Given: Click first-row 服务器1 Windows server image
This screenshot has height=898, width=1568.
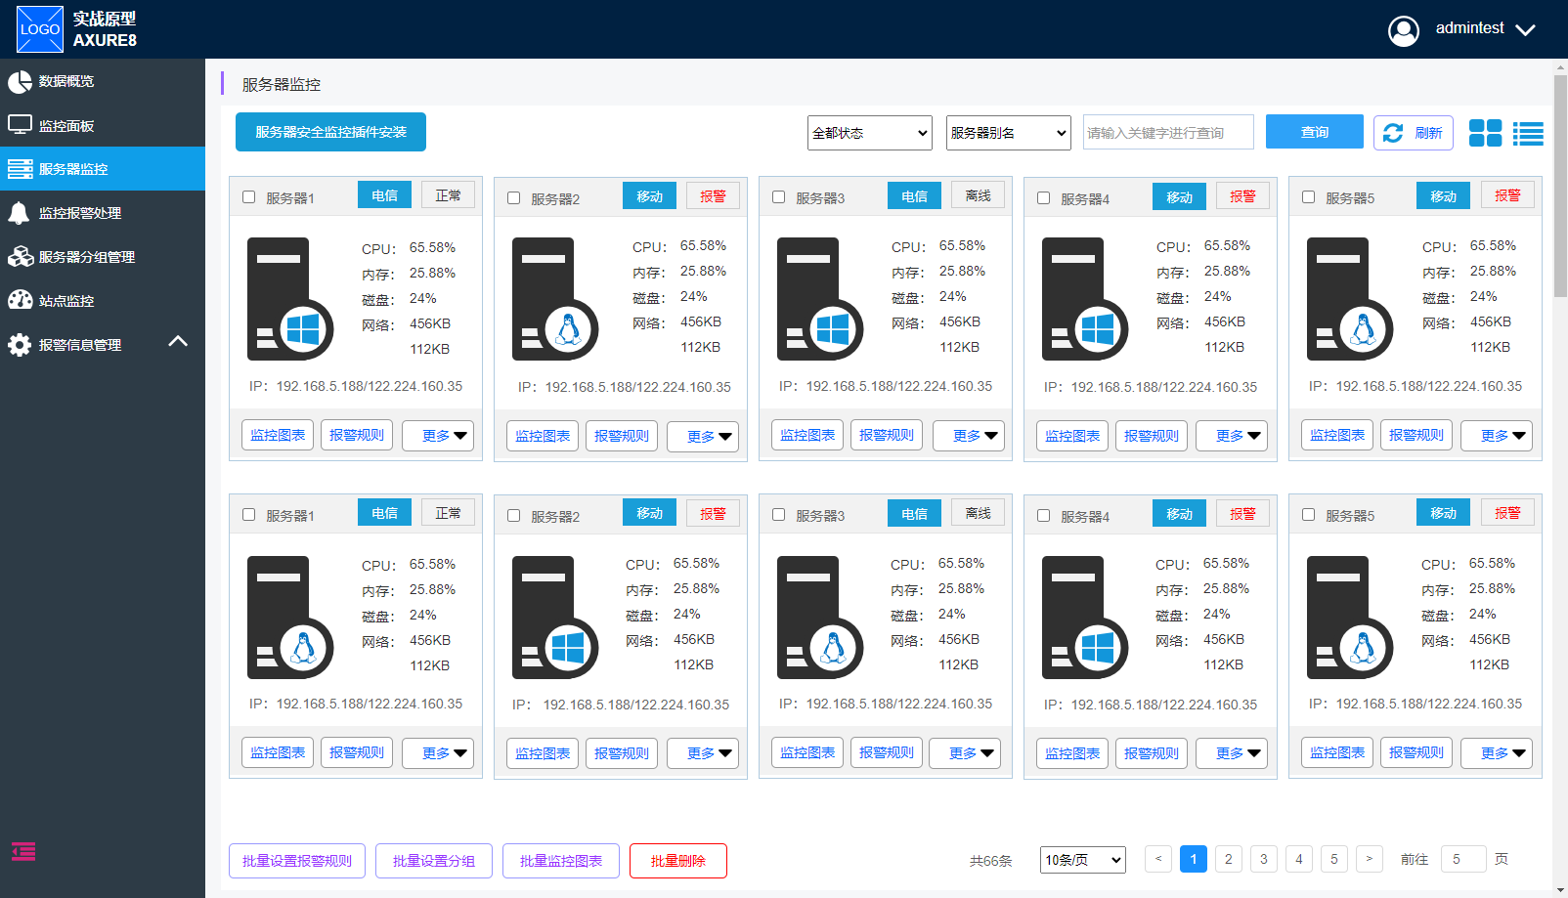Looking at the screenshot, I should [x=290, y=299].
